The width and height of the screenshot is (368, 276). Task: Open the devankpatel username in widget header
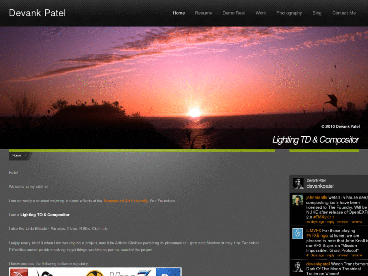pos(319,186)
